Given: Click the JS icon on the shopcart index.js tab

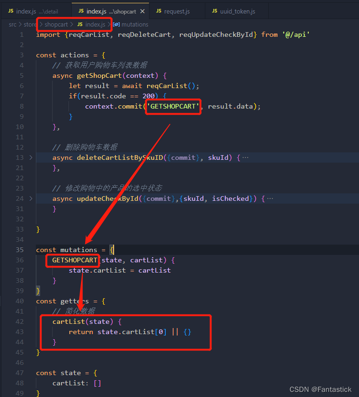Looking at the screenshot, I should 81,11.
